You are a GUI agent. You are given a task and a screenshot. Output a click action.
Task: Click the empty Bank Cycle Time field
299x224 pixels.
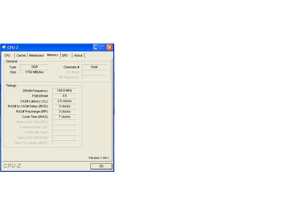pos(65,122)
